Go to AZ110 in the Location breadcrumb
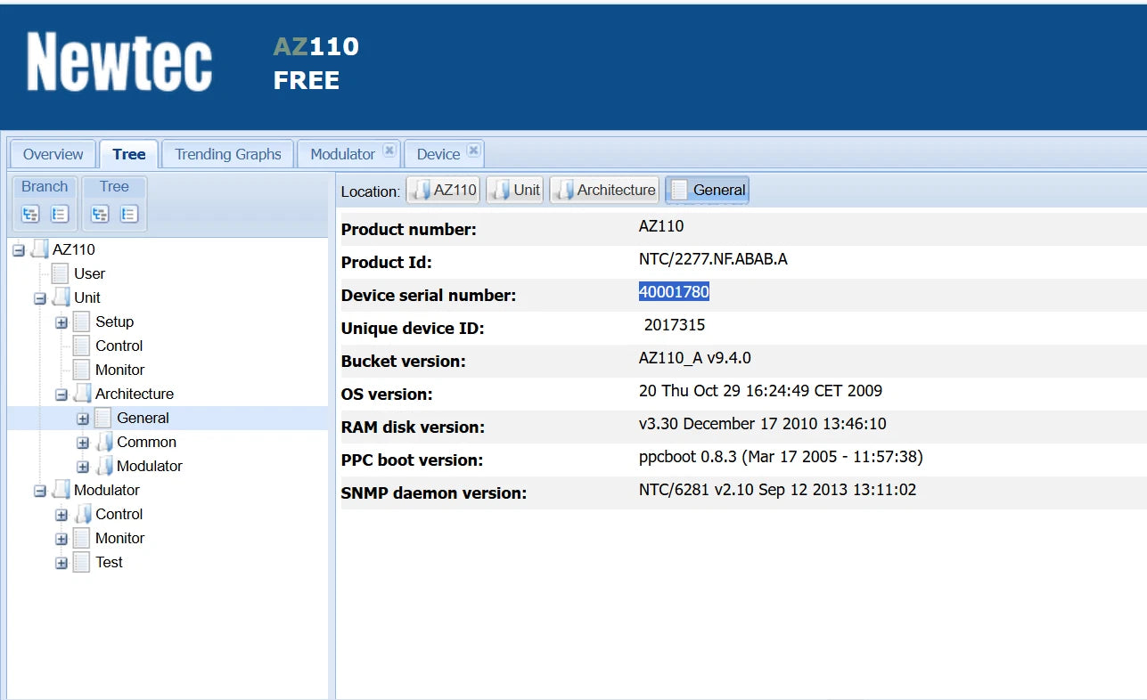 tap(444, 190)
